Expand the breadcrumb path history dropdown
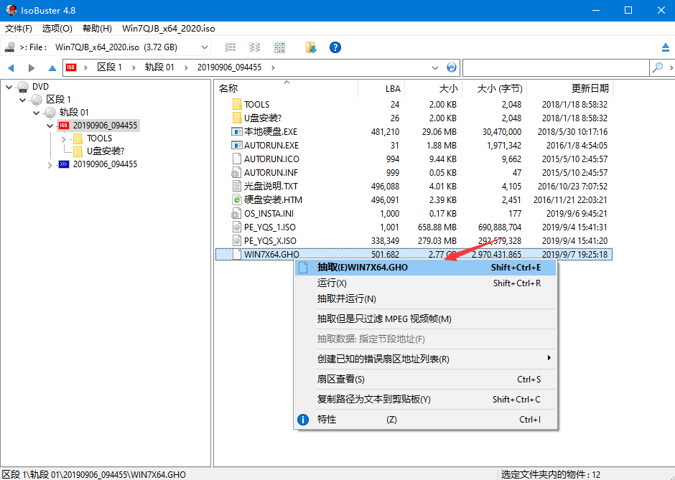The width and height of the screenshot is (675, 480). click(435, 67)
